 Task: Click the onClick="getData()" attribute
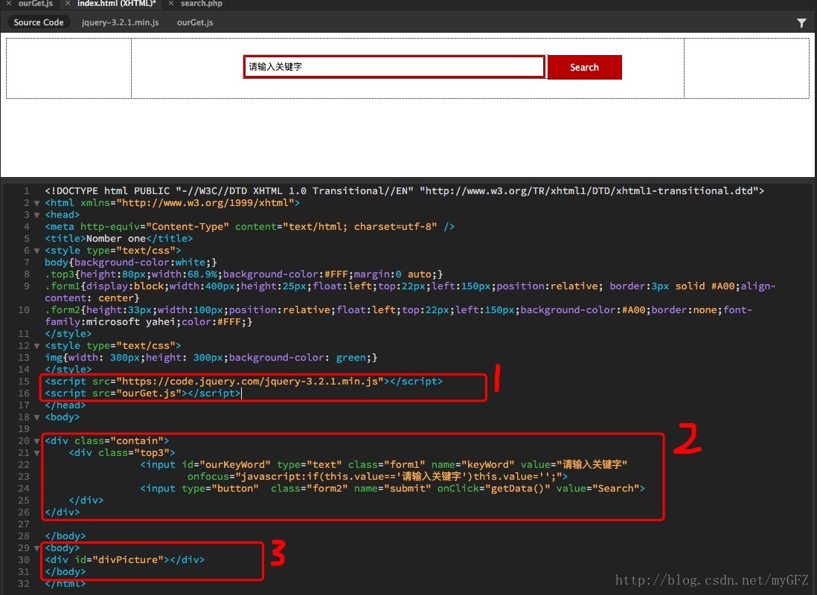coord(493,488)
